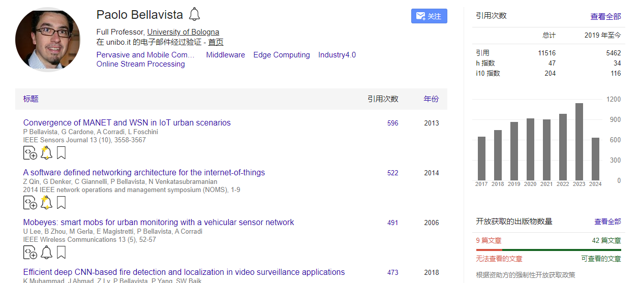Click the i10 指数 label
The image size is (640, 283).
pyautogui.click(x=488, y=73)
